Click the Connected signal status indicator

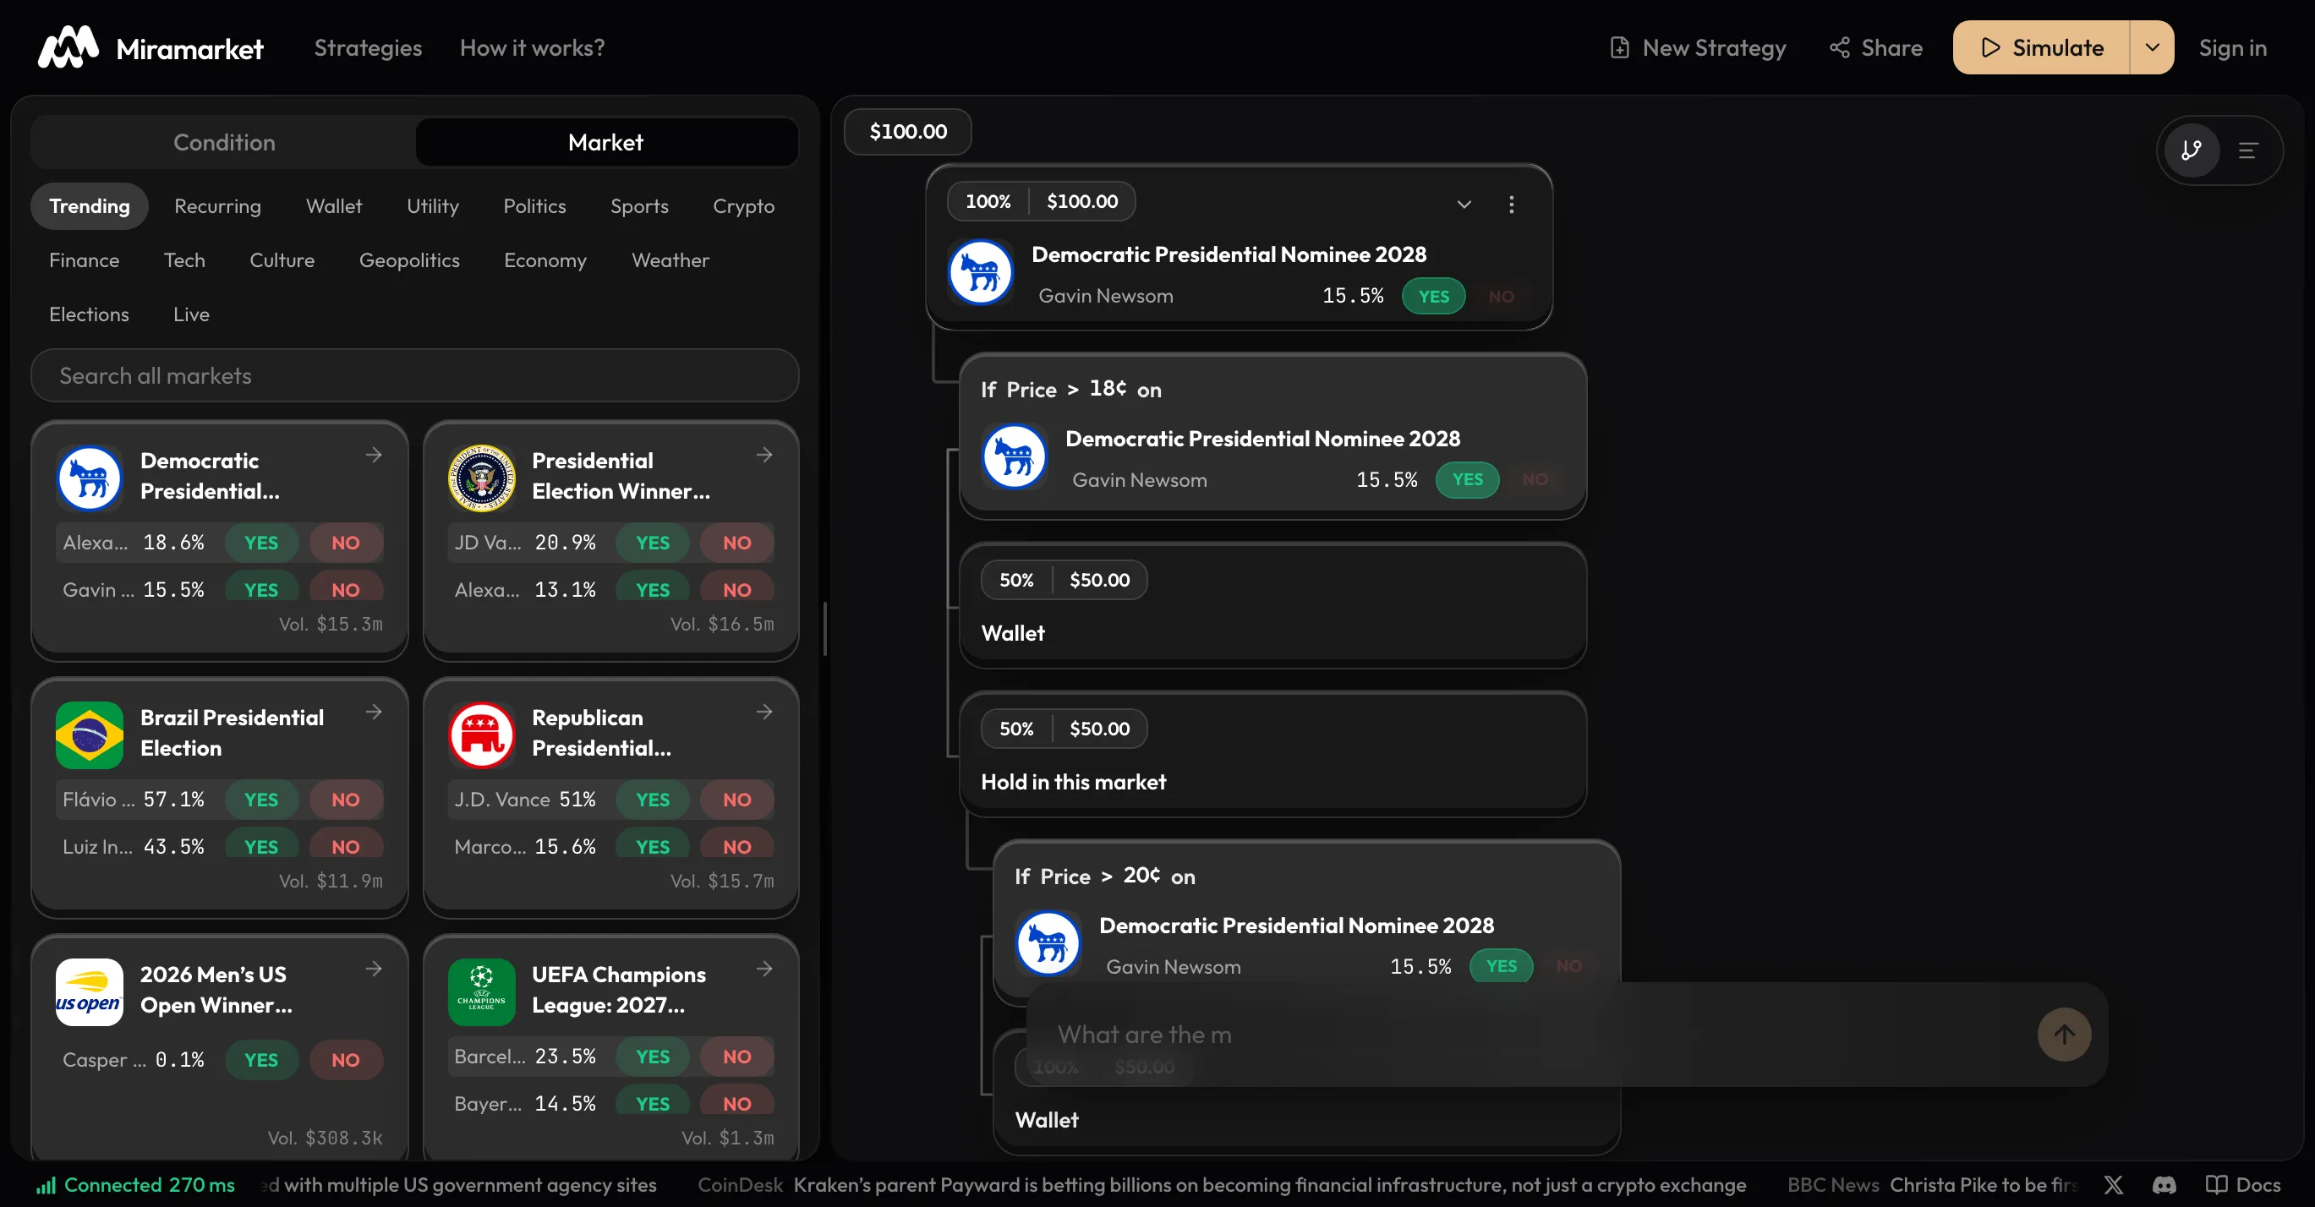tap(135, 1184)
